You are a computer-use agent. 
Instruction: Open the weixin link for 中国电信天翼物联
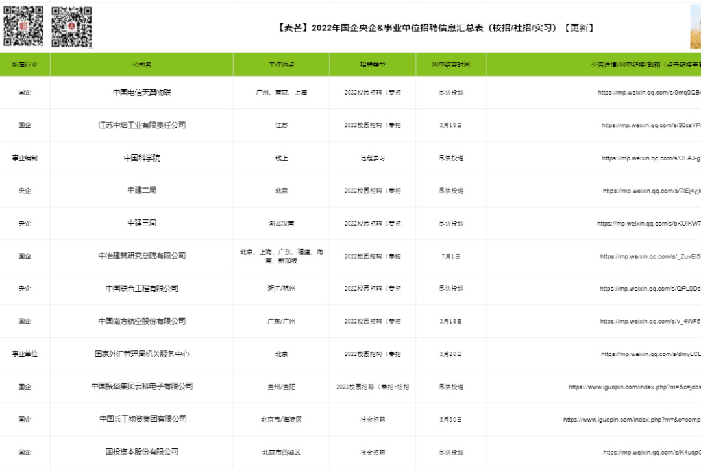click(649, 93)
